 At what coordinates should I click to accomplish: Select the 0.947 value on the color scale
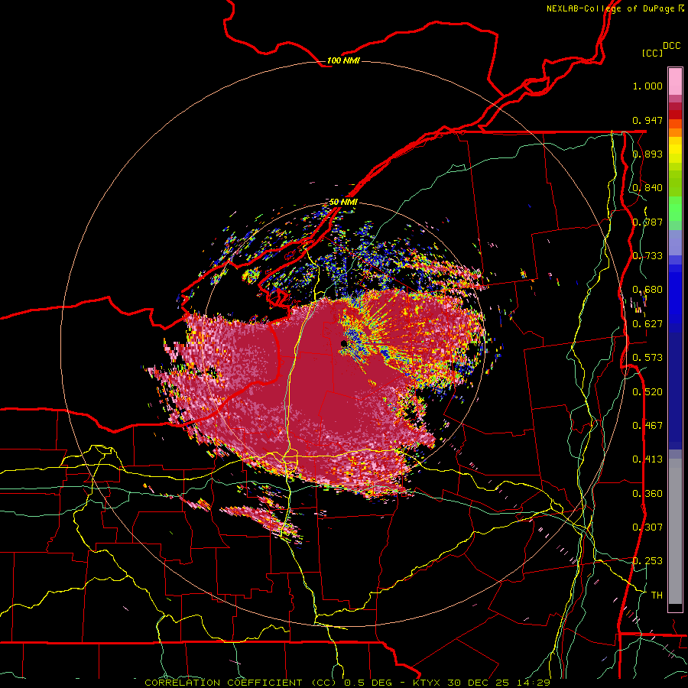[x=647, y=120]
